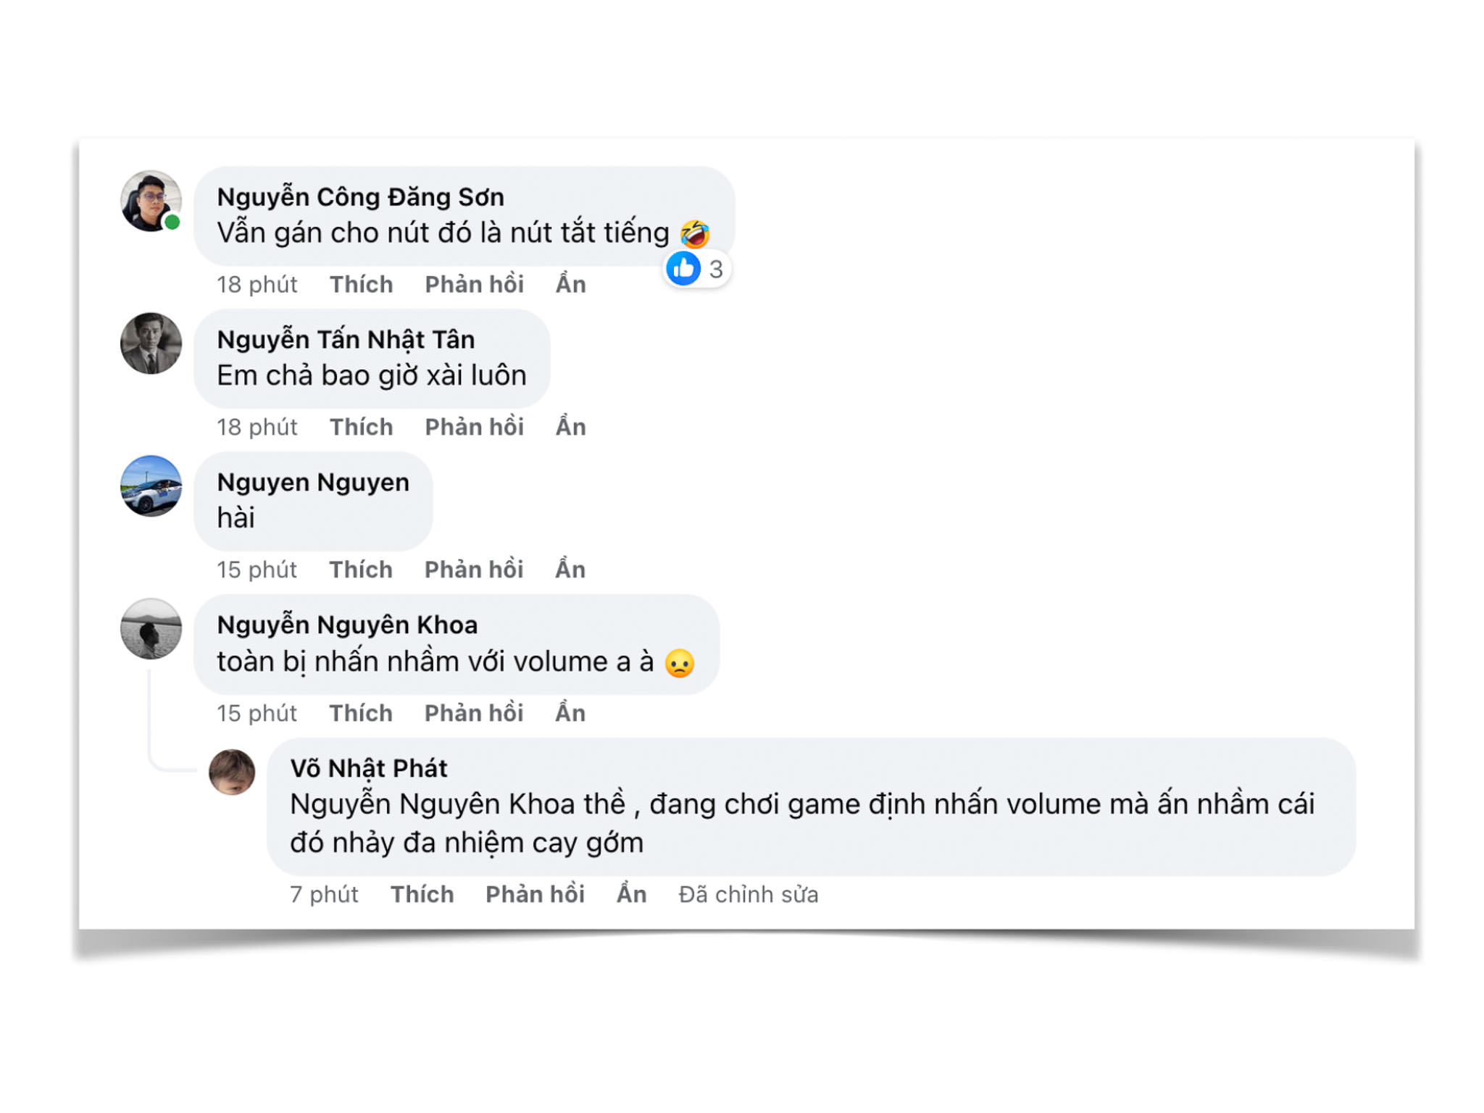Open Nguyễn Công Đăng Sơn's profile picture
1484x1113 pixels.
151,201
